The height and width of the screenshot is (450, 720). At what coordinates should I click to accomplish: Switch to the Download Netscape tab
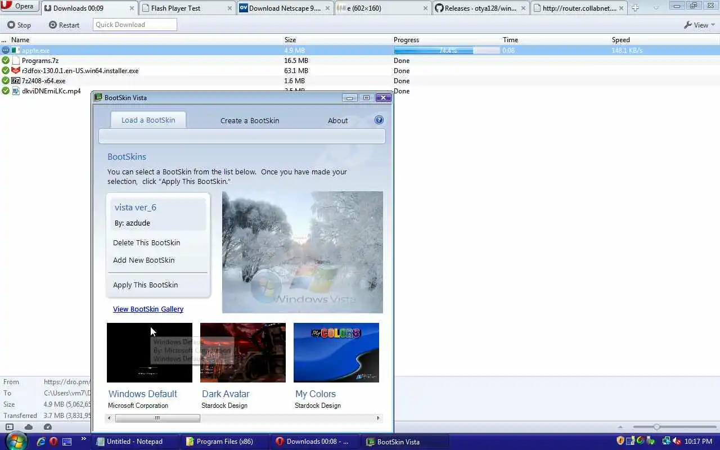click(285, 8)
